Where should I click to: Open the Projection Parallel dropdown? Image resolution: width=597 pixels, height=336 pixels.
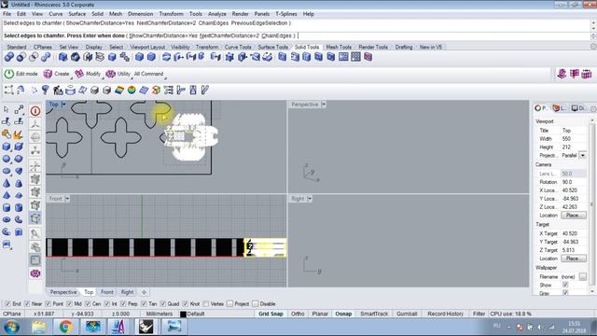tap(582, 156)
